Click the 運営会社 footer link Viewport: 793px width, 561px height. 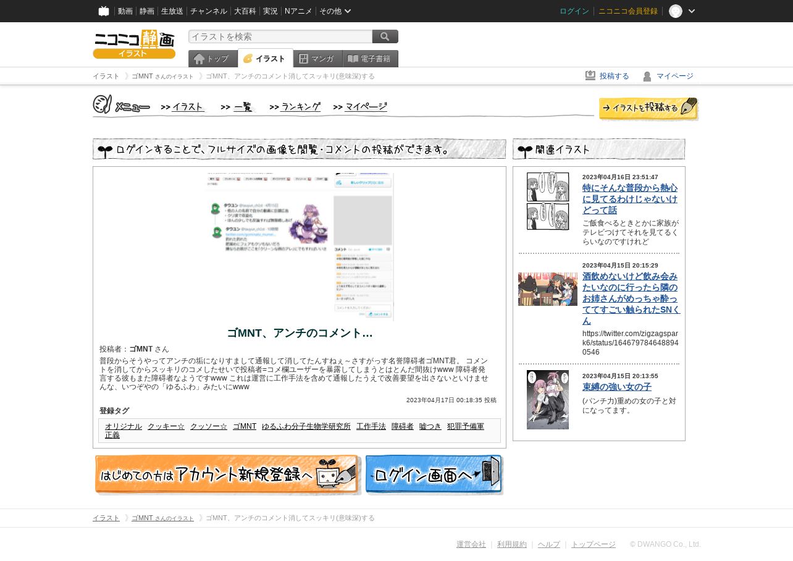(x=471, y=544)
